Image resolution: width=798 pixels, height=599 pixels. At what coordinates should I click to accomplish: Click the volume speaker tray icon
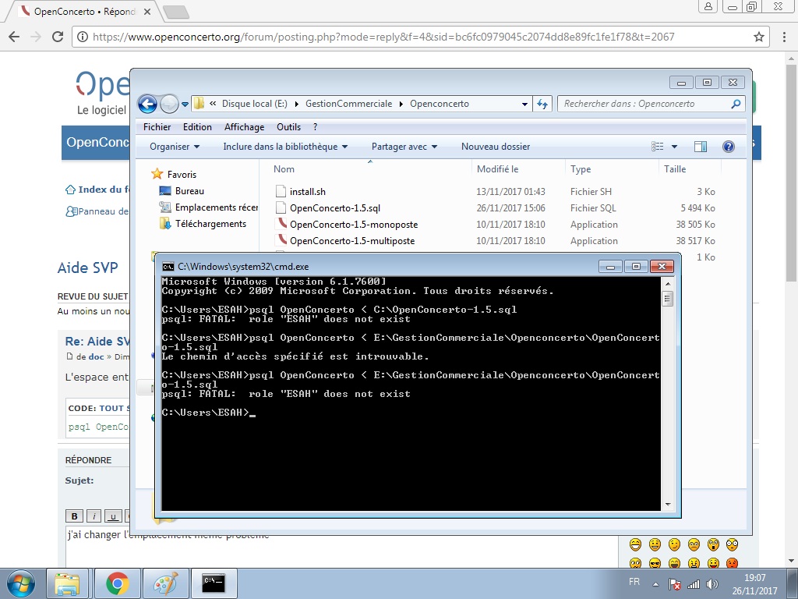712,584
